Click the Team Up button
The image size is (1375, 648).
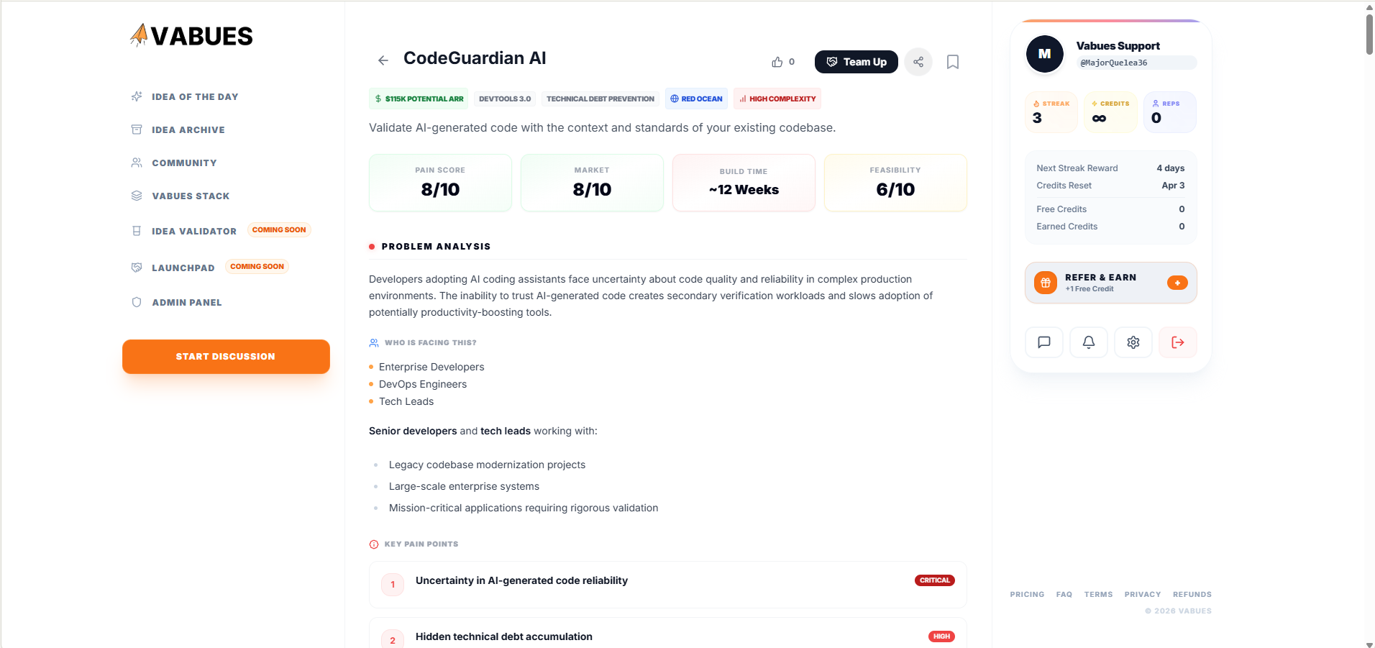pyautogui.click(x=856, y=62)
